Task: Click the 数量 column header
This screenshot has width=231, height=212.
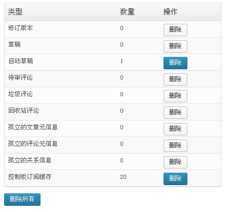Action: [127, 12]
